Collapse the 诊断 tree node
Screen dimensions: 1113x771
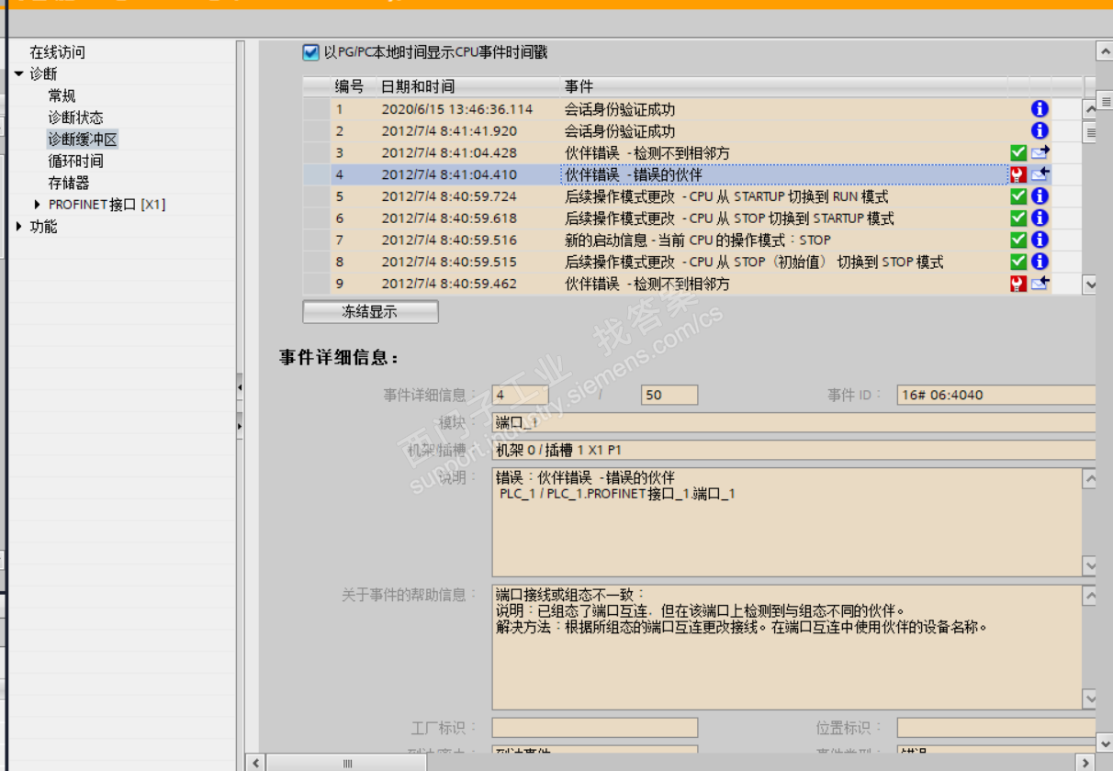pyautogui.click(x=19, y=73)
